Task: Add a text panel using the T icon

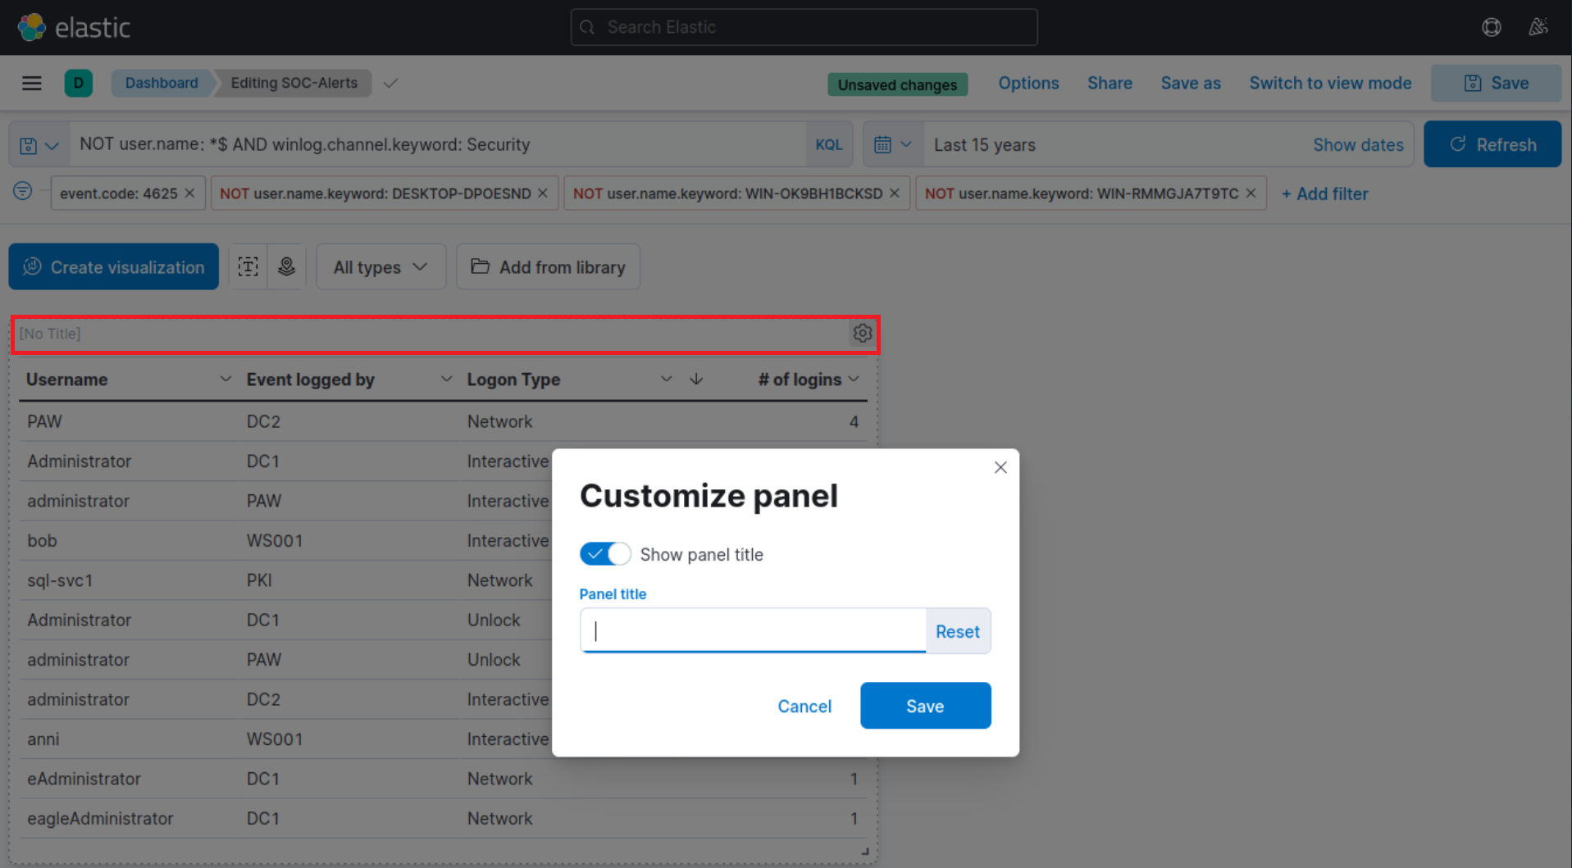Action: point(248,266)
